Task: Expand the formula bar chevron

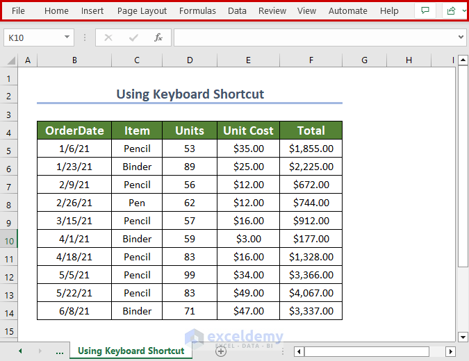Action: pyautogui.click(x=462, y=37)
